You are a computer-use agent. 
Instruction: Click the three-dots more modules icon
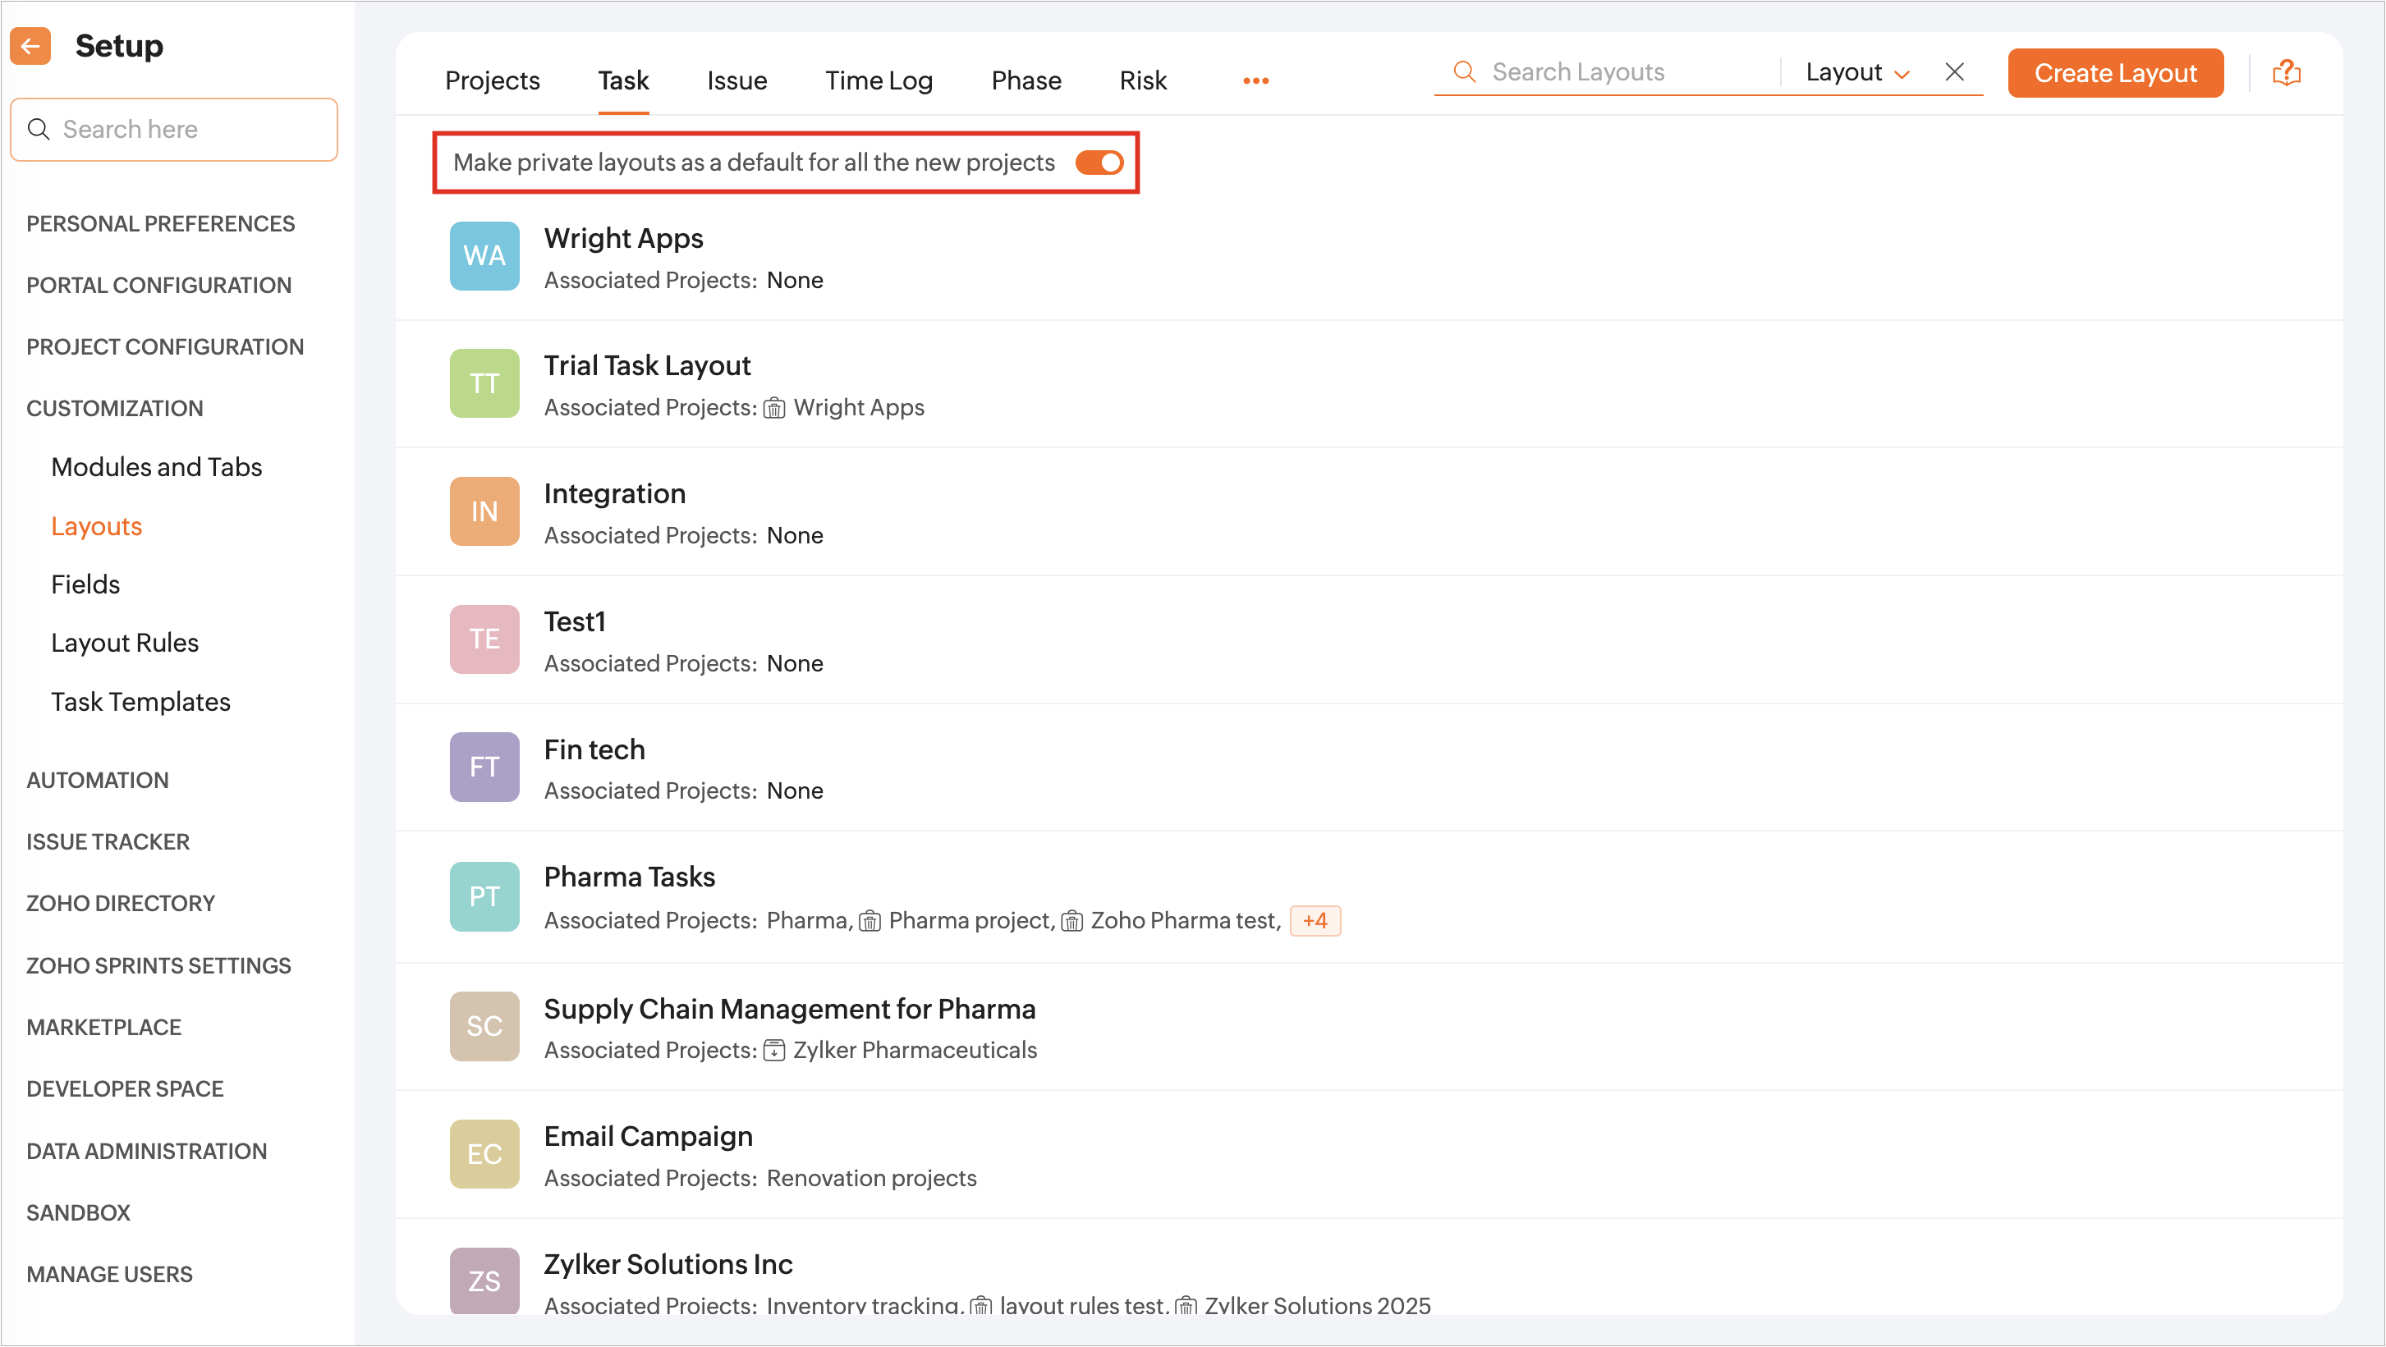pyautogui.click(x=1255, y=81)
